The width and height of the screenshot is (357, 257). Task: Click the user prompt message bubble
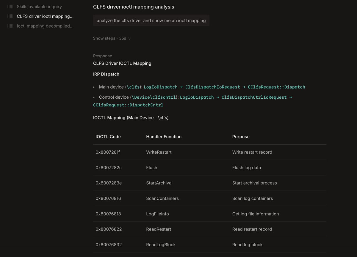151,21
